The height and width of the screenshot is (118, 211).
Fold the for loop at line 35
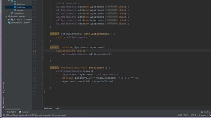pyautogui.click(x=43, y=74)
